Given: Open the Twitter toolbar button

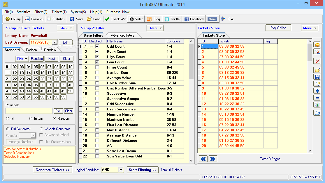Looking at the screenshot, I should coord(173,19).
